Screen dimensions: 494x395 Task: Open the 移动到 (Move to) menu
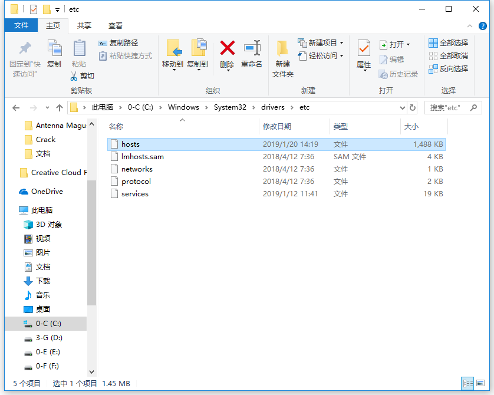[173, 54]
